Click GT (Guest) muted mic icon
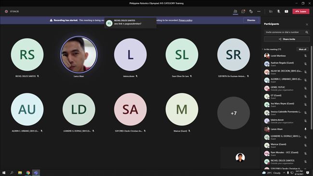This screenshot has height=176, width=313. 305,97
